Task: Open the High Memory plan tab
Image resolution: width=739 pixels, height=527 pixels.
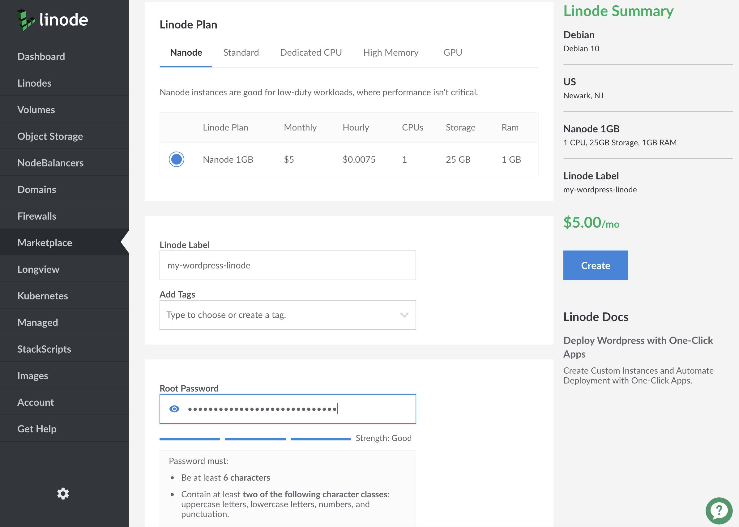Action: coord(390,53)
